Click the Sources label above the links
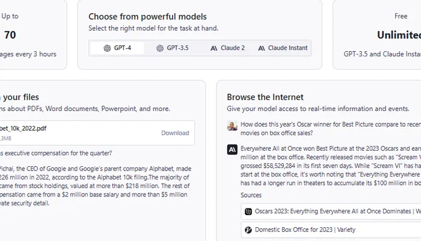The width and height of the screenshot is (421, 241). pyautogui.click(x=251, y=195)
